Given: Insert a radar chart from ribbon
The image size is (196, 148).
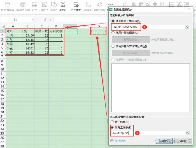Looking at the screenshot, I should [x=155, y=4].
